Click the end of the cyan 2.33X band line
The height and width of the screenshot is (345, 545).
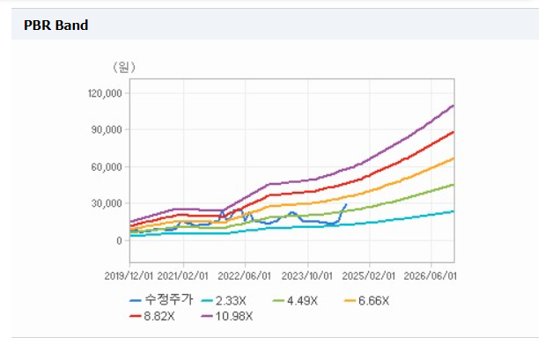click(x=453, y=211)
